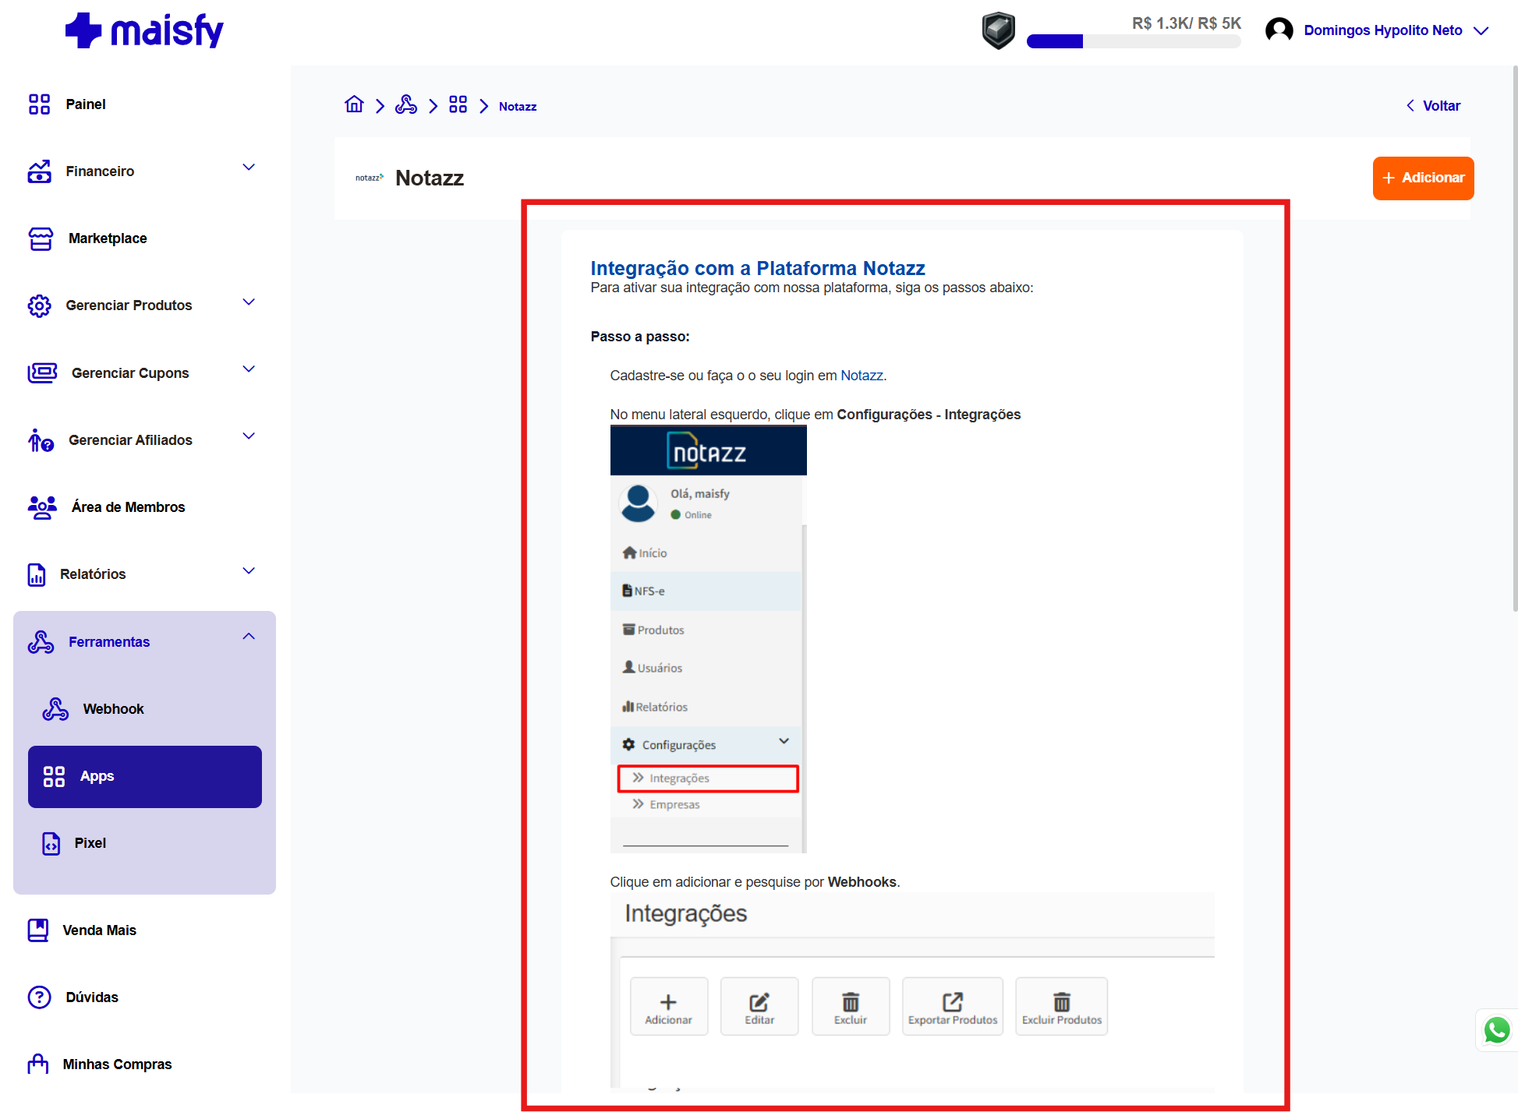Click the Dúvidas question mark icon

tap(39, 997)
